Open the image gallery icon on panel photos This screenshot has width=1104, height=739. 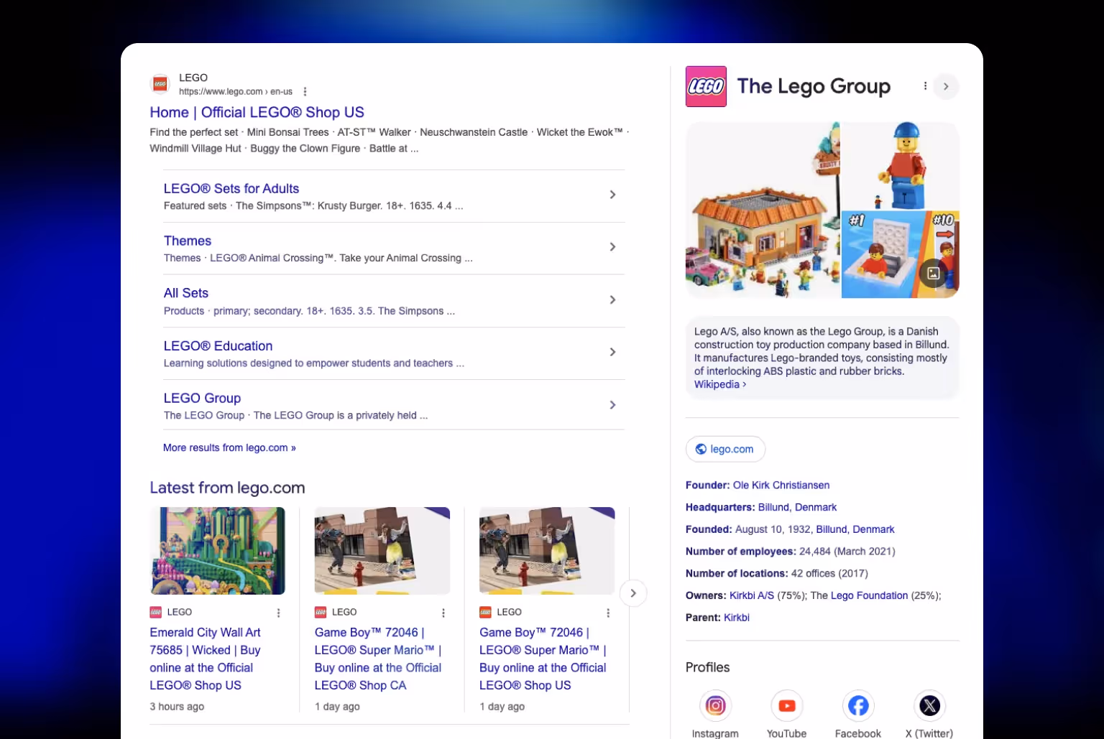(x=933, y=273)
